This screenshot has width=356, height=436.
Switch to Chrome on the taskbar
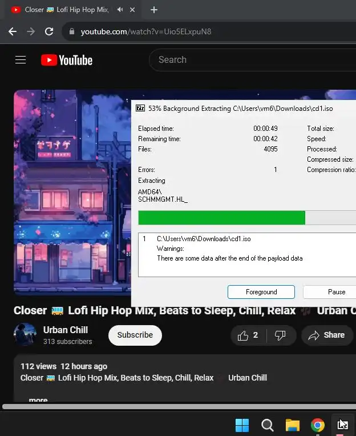click(x=318, y=425)
